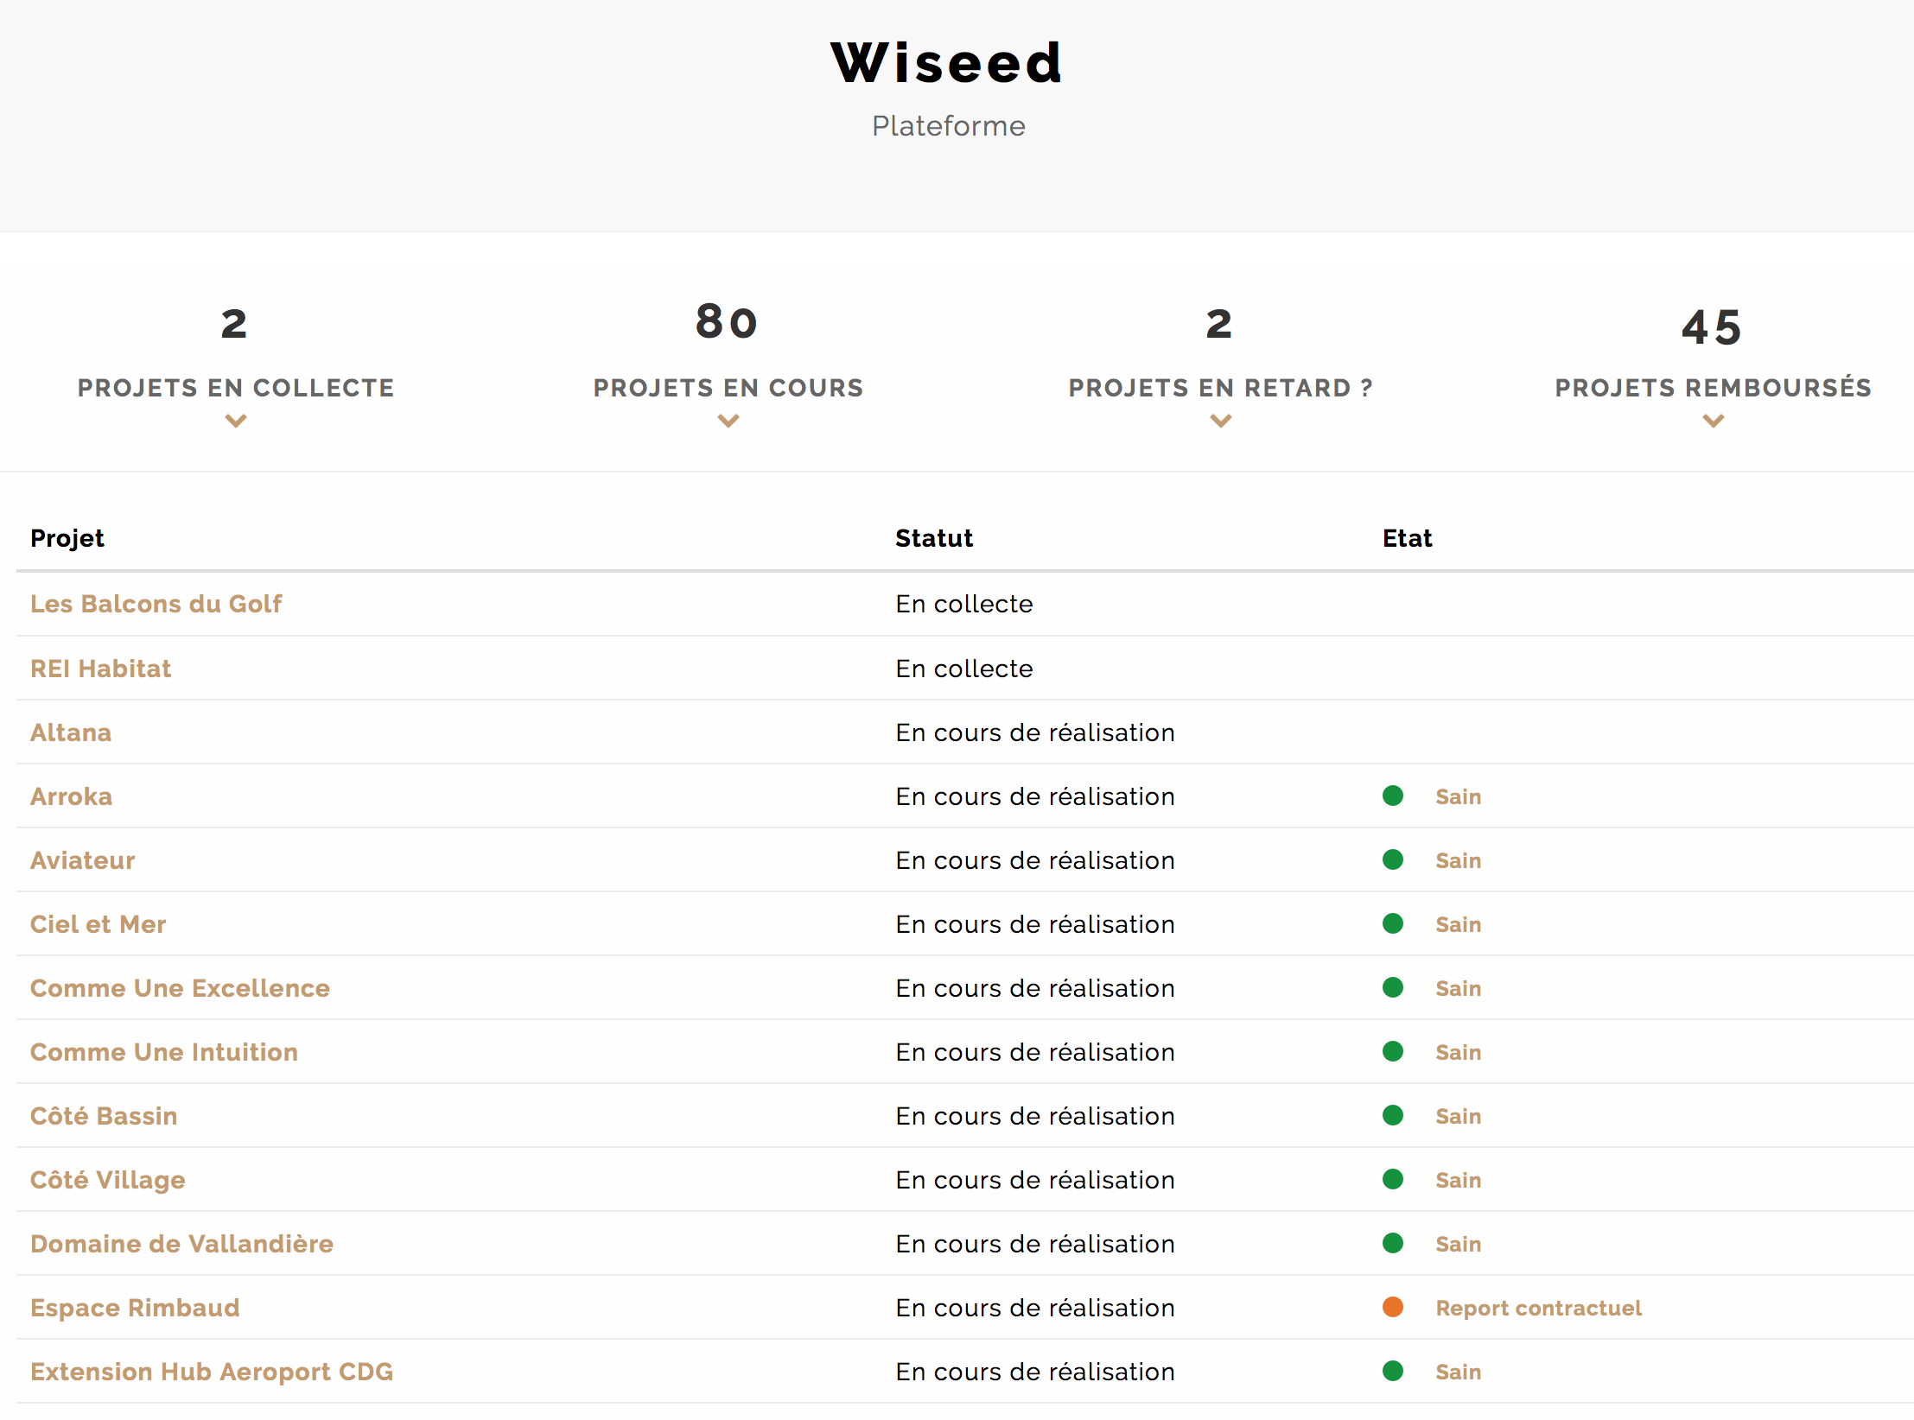Expand chevron under Projets en retard
The image size is (1914, 1420).
pyautogui.click(x=1220, y=421)
